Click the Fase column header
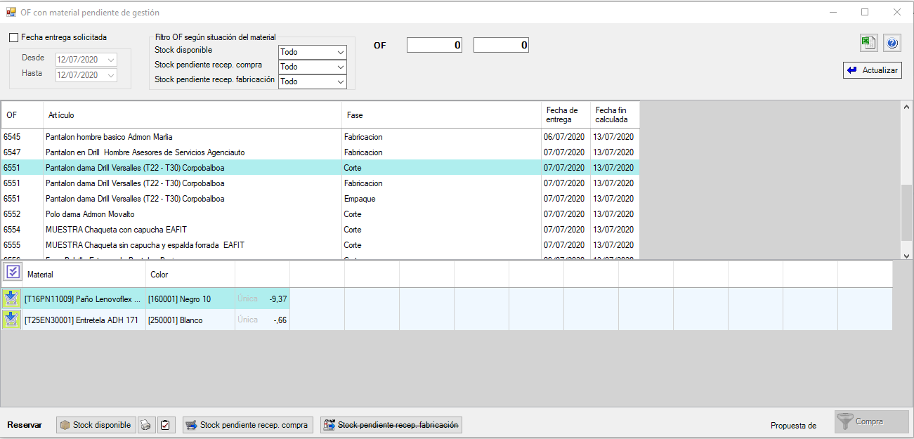914x439 pixels. 440,114
